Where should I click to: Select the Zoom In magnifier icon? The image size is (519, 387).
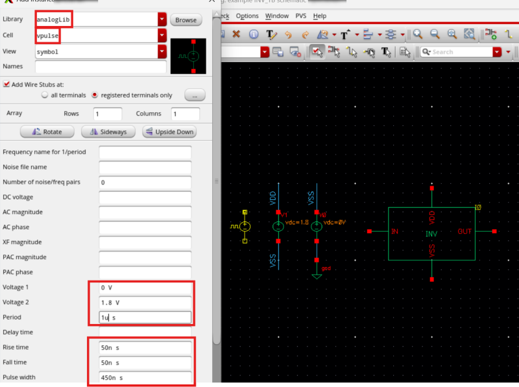tap(418, 34)
